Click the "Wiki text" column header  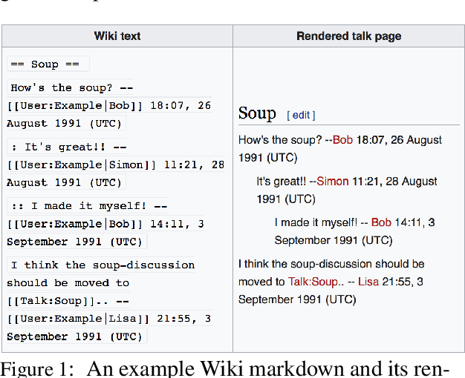[117, 36]
